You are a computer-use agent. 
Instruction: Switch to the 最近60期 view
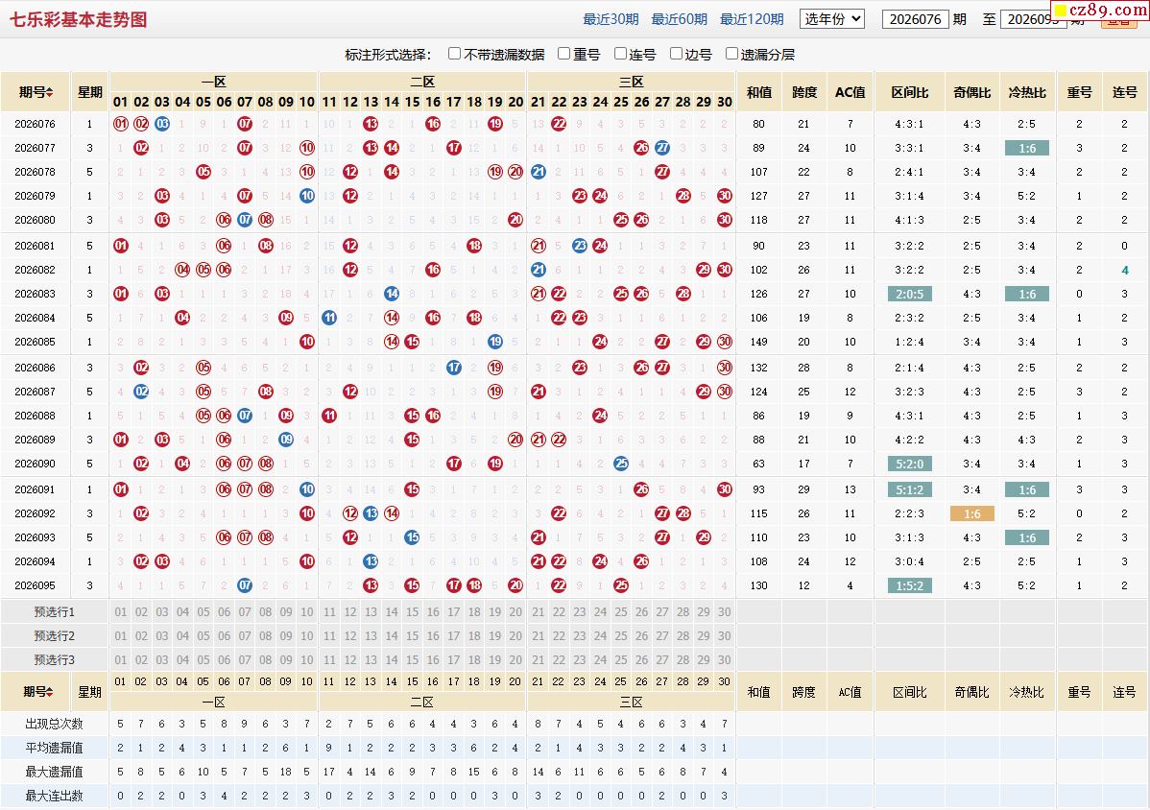(679, 20)
